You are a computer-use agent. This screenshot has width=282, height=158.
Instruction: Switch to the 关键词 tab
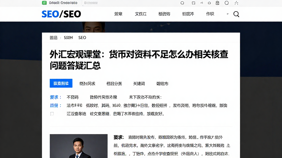(x=139, y=84)
